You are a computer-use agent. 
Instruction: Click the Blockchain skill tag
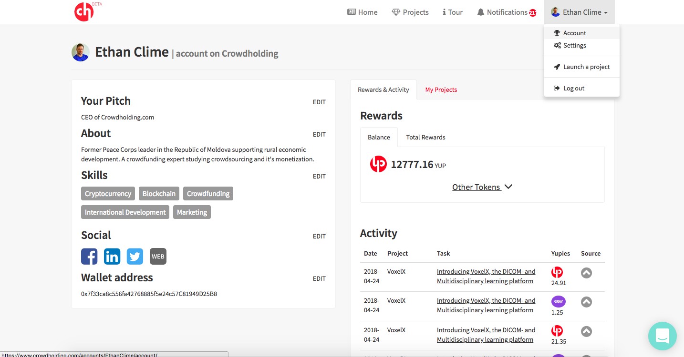(159, 194)
